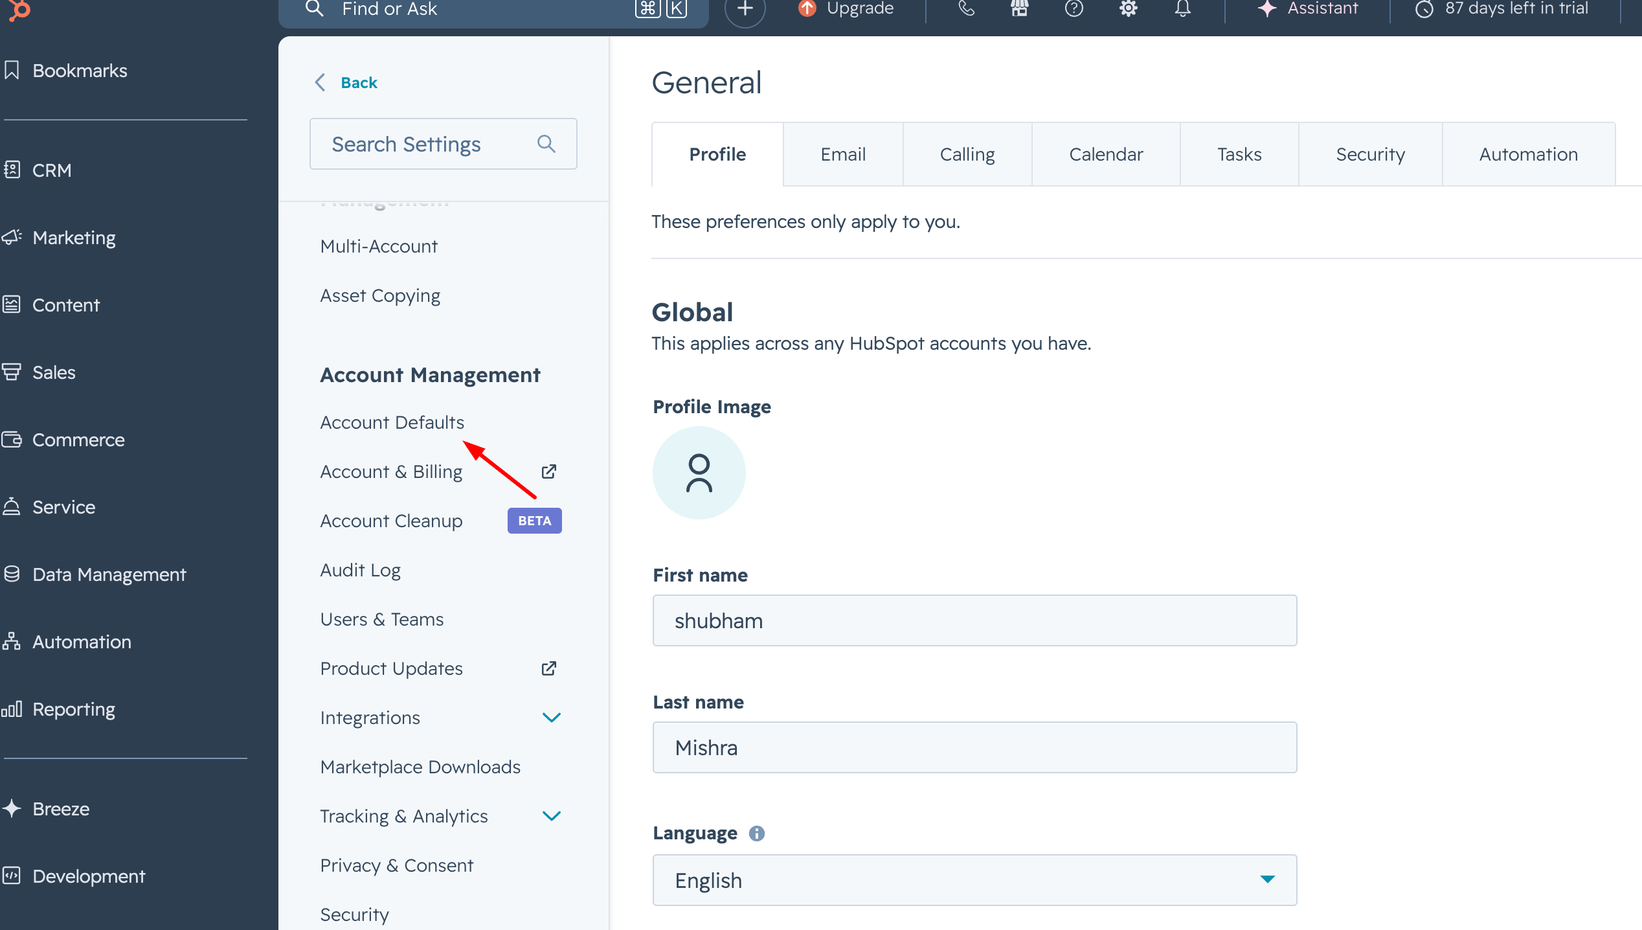
Task: Click the First name input field
Action: (974, 620)
